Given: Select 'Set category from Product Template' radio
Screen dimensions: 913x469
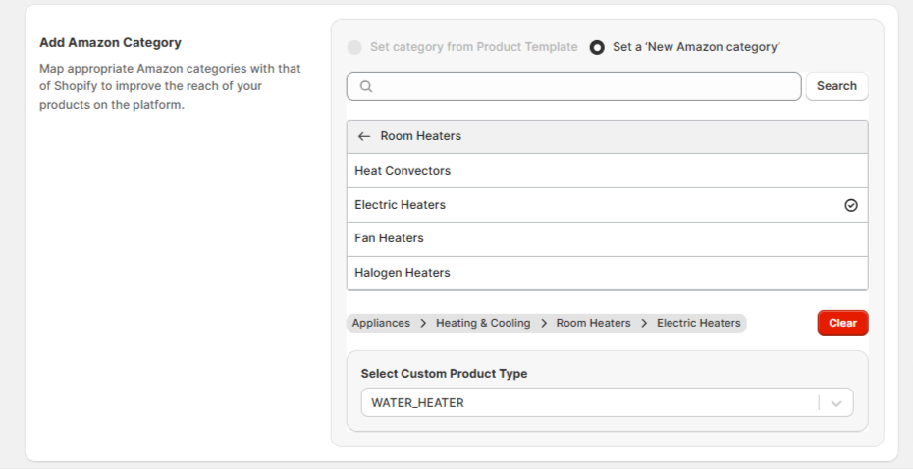Looking at the screenshot, I should pyautogui.click(x=354, y=47).
